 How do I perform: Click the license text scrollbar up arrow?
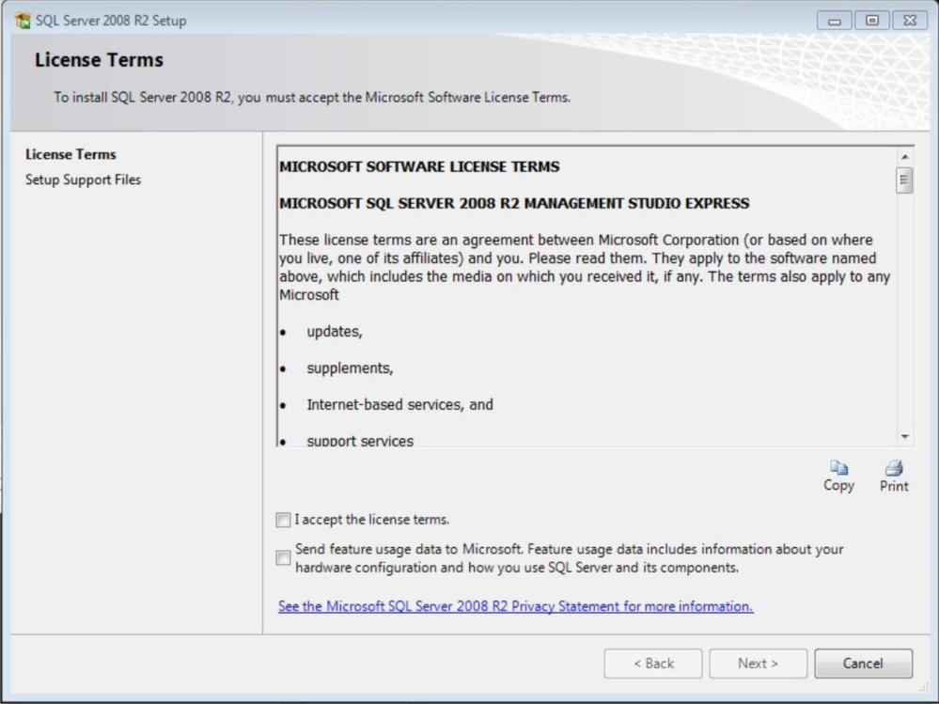pos(905,157)
